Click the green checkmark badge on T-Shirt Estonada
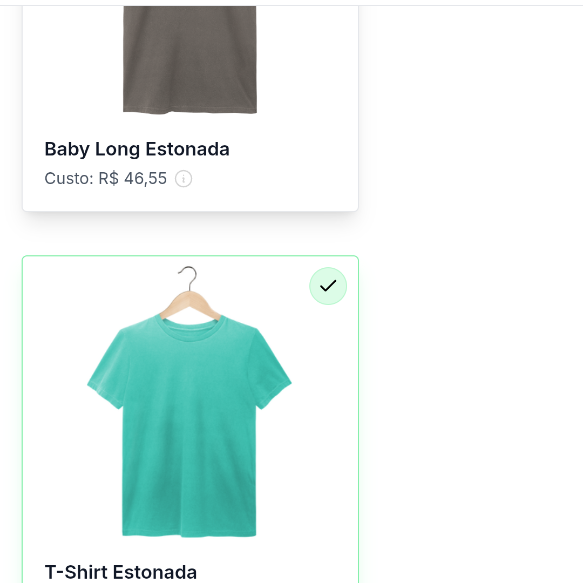 [328, 286]
